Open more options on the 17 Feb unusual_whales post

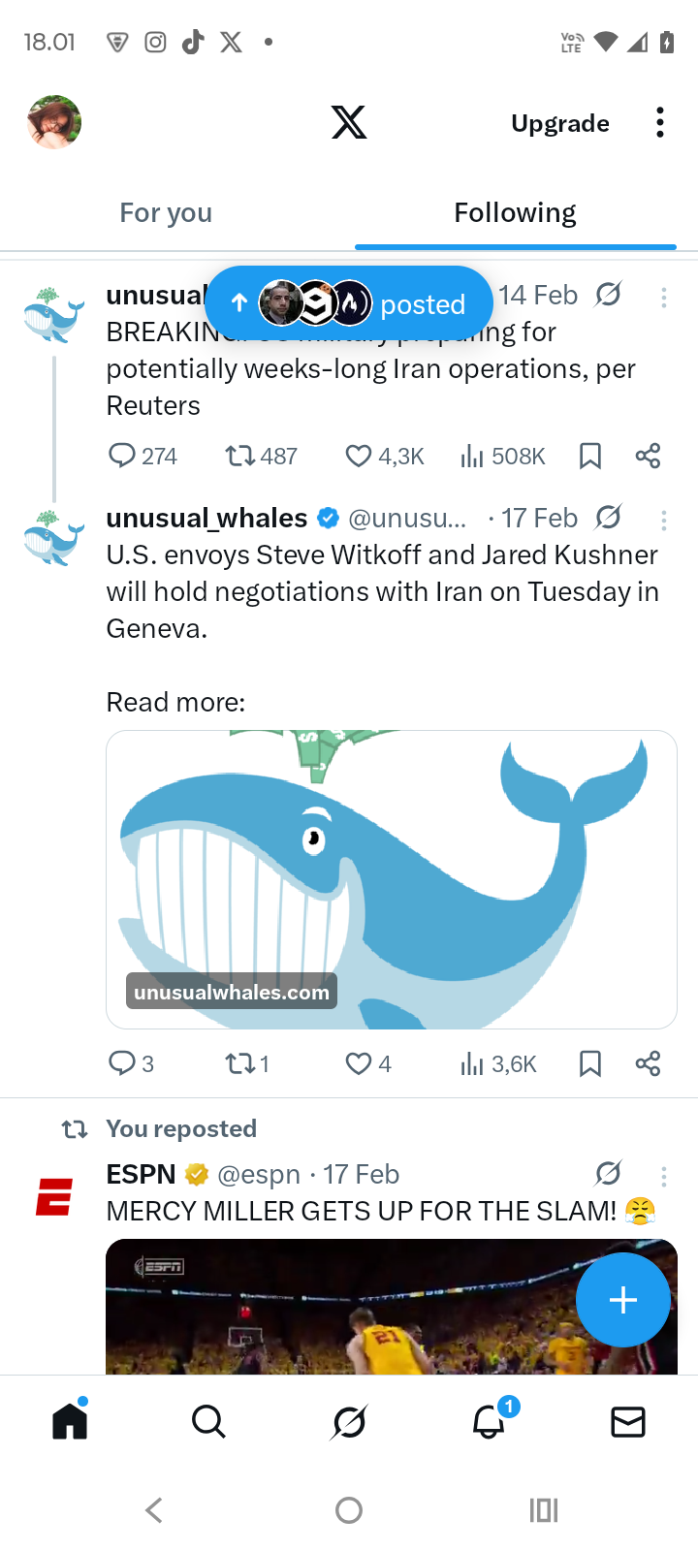pyautogui.click(x=664, y=521)
